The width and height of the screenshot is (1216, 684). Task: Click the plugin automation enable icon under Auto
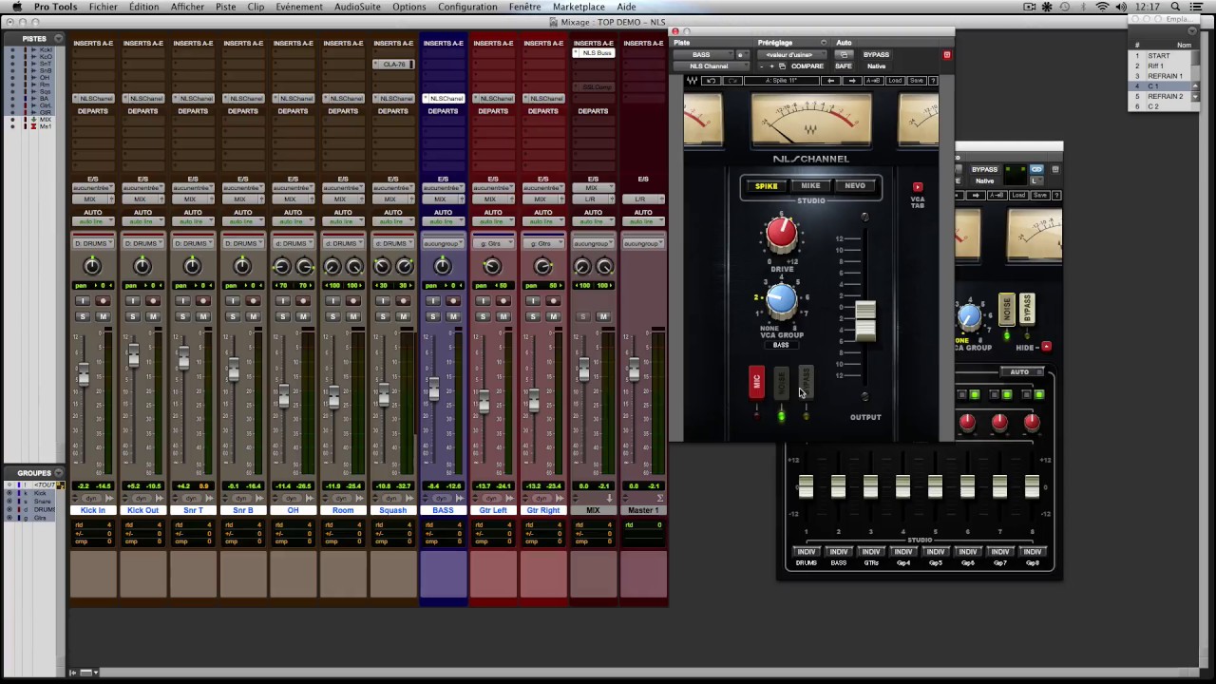pyautogui.click(x=843, y=55)
